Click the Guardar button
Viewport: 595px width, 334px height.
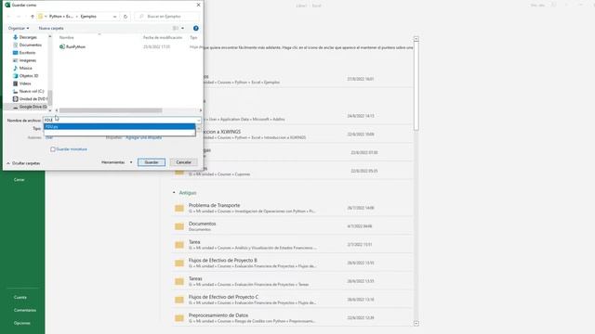point(152,162)
